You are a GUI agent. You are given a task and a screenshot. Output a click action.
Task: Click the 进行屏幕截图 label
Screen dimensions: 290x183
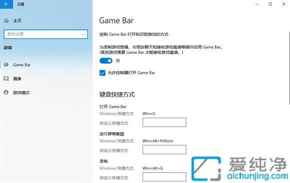coord(112,134)
